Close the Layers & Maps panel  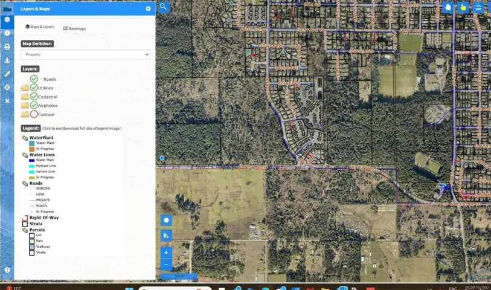[148, 9]
